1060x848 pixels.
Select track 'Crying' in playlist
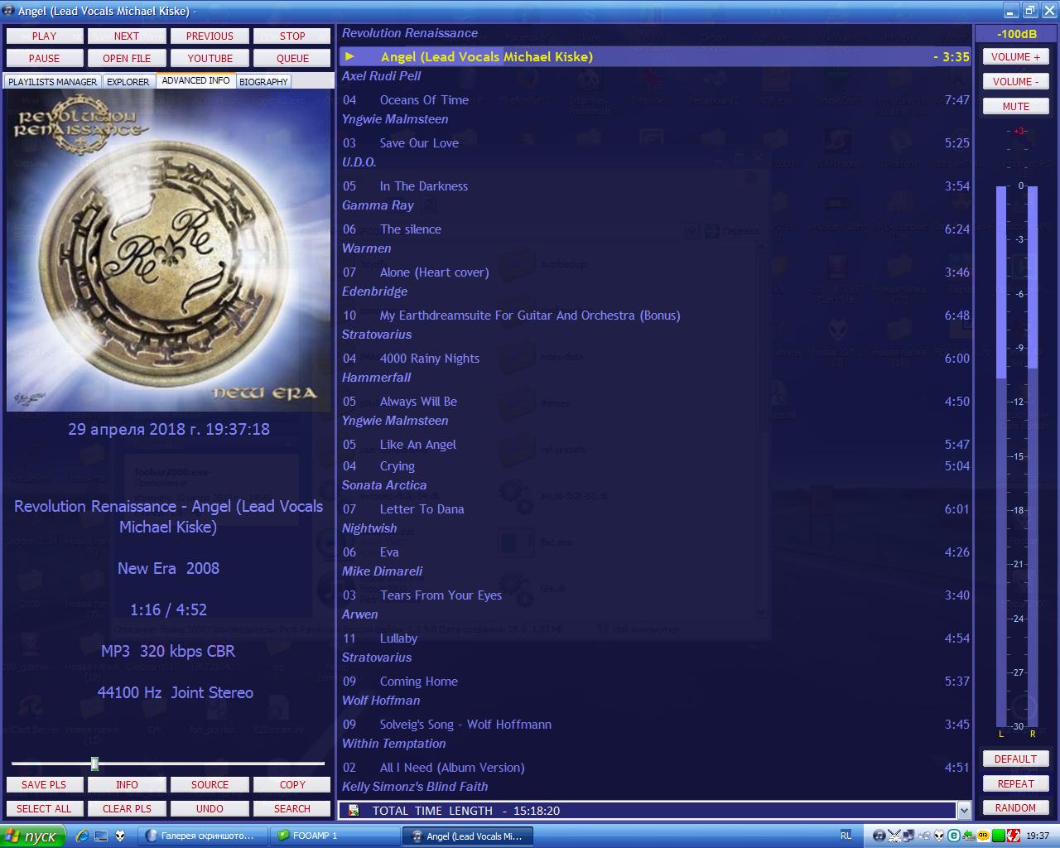pos(655,465)
